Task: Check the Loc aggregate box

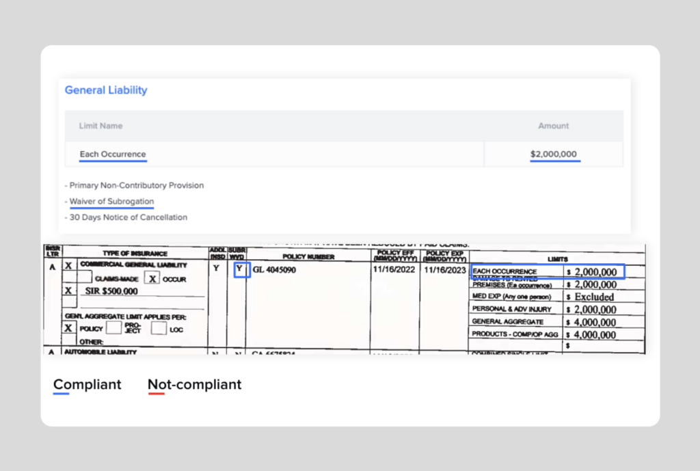Action: (x=159, y=328)
